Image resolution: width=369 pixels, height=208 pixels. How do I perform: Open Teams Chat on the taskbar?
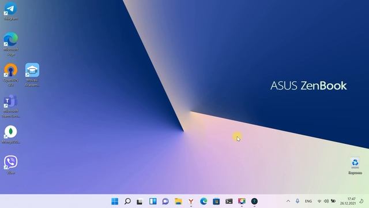[x=165, y=201]
